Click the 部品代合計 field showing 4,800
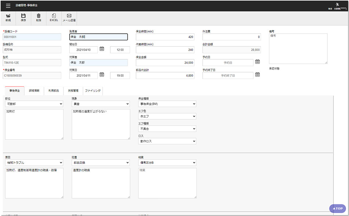 point(165,75)
